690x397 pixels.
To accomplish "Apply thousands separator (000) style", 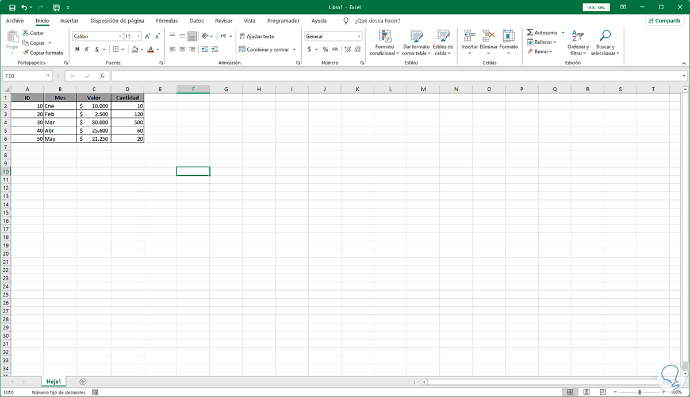I will (335, 49).
